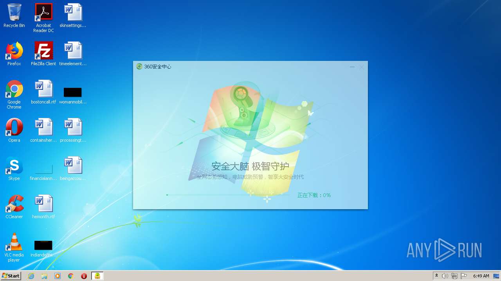Open Windows Media Player taskbar icon
The height and width of the screenshot is (281, 501).
click(58, 276)
